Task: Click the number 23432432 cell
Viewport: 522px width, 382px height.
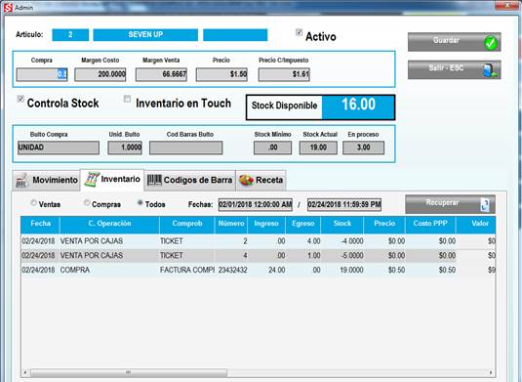Action: tap(232, 270)
